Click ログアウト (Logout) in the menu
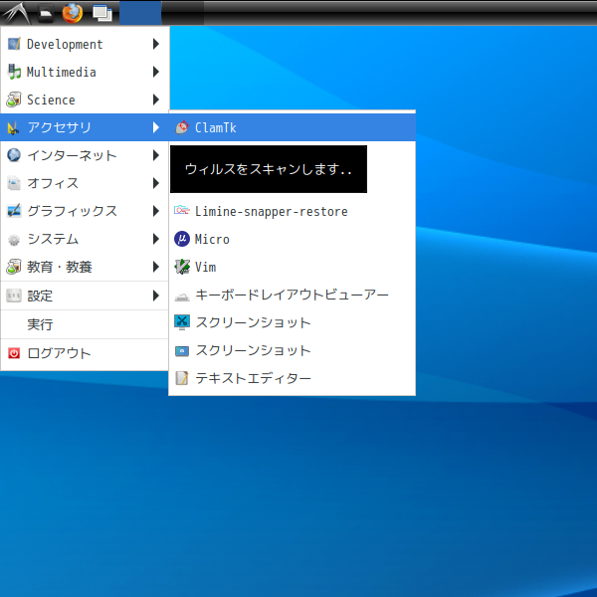Image resolution: width=597 pixels, height=597 pixels. [58, 353]
